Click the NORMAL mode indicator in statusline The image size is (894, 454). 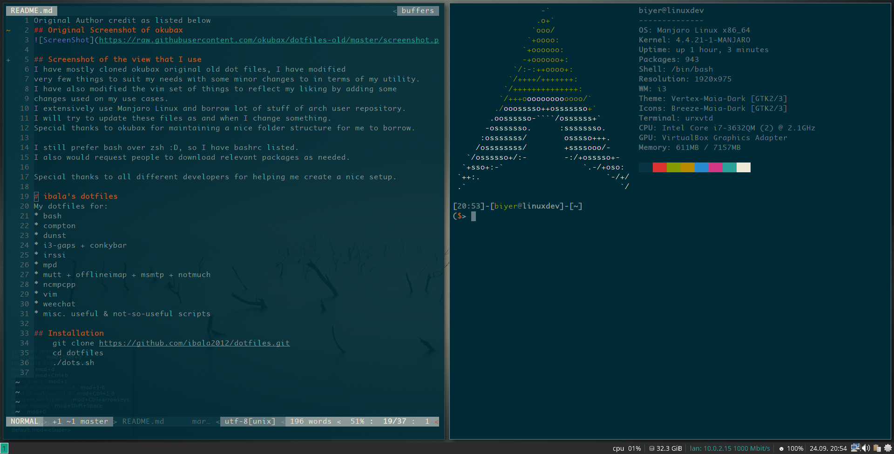click(x=25, y=421)
